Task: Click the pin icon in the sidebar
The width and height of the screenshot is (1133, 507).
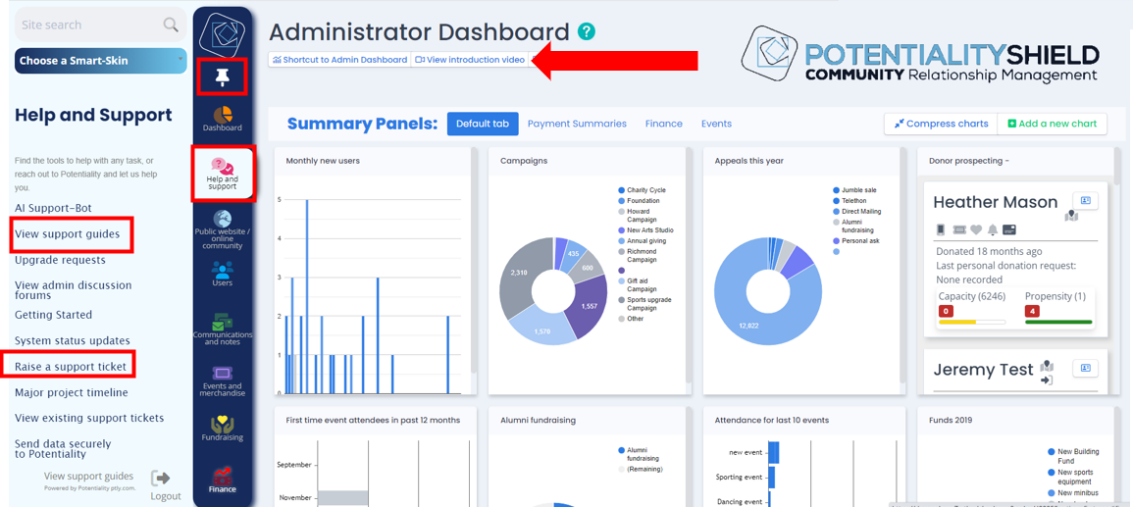Action: click(x=223, y=76)
